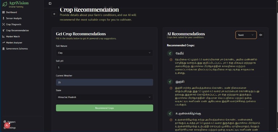Image resolution: width=278 pixels, height=132 pixels.
Task: Click the இஞ்சி crop title
Action: pos(180,82)
